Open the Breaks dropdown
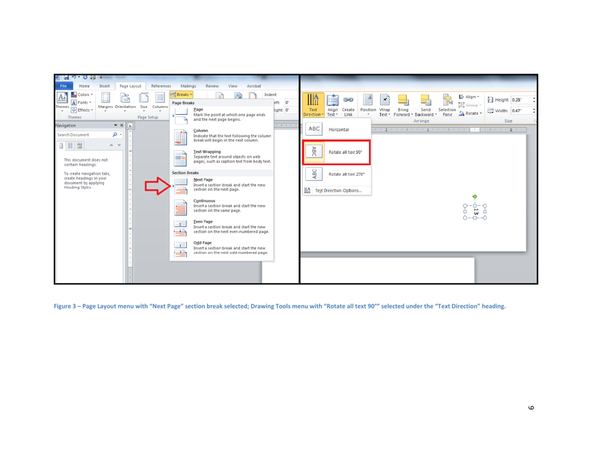Screen dimensions: 592x457 [x=181, y=94]
